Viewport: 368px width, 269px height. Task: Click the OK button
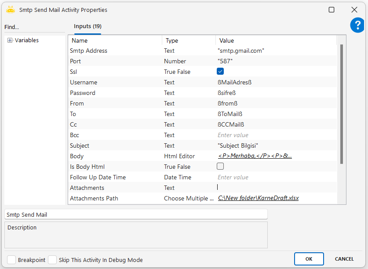pos(309,259)
